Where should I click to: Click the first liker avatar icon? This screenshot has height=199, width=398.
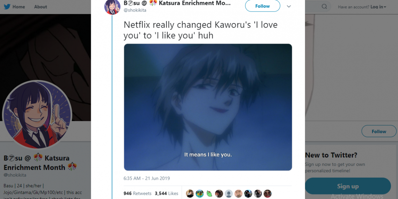click(190, 193)
